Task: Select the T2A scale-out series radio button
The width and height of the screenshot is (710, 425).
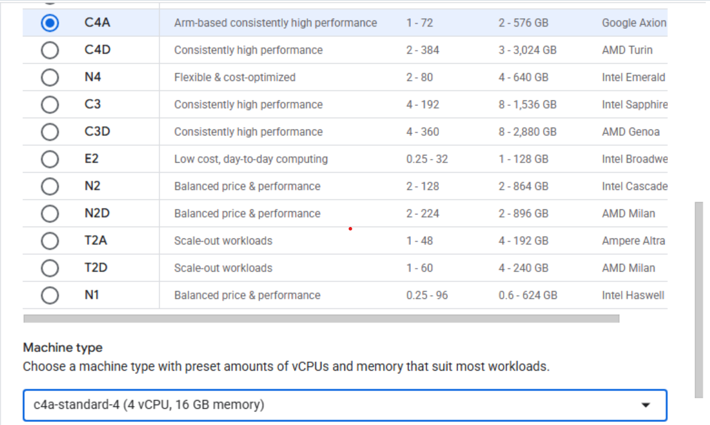Action: [50, 240]
